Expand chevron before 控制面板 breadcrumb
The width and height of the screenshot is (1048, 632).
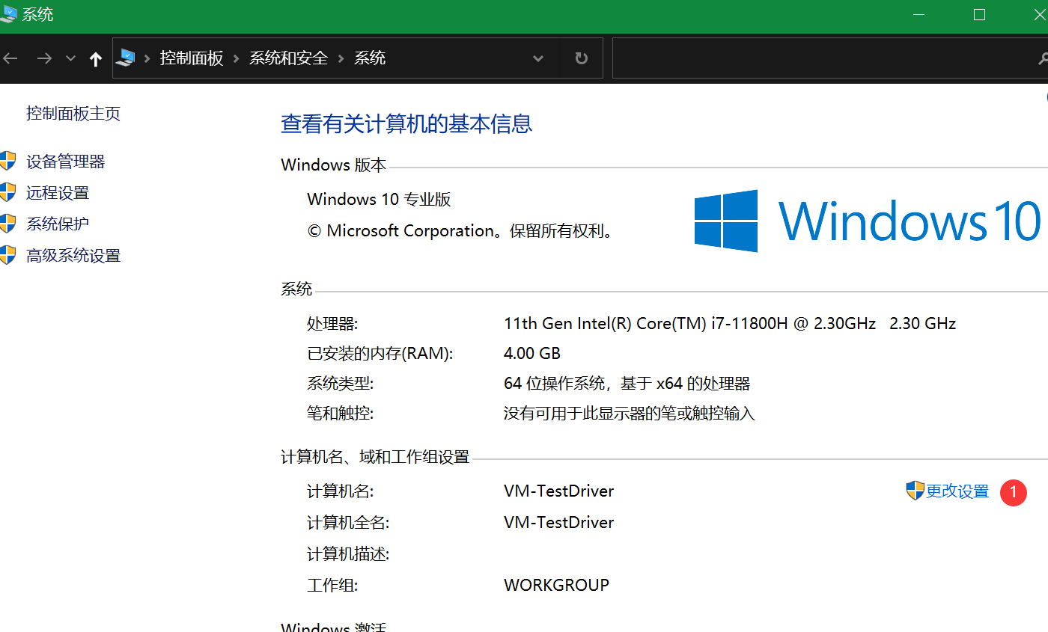(147, 58)
